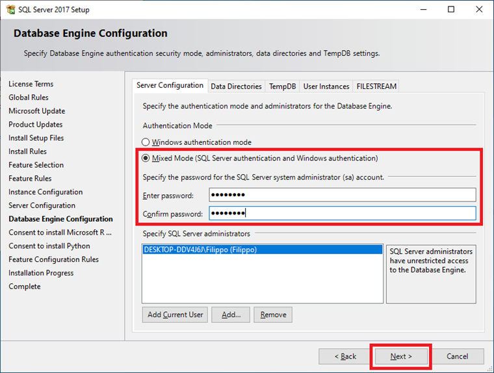Image resolution: width=494 pixels, height=373 pixels.
Task: Click the Enter password field
Action: (343, 195)
